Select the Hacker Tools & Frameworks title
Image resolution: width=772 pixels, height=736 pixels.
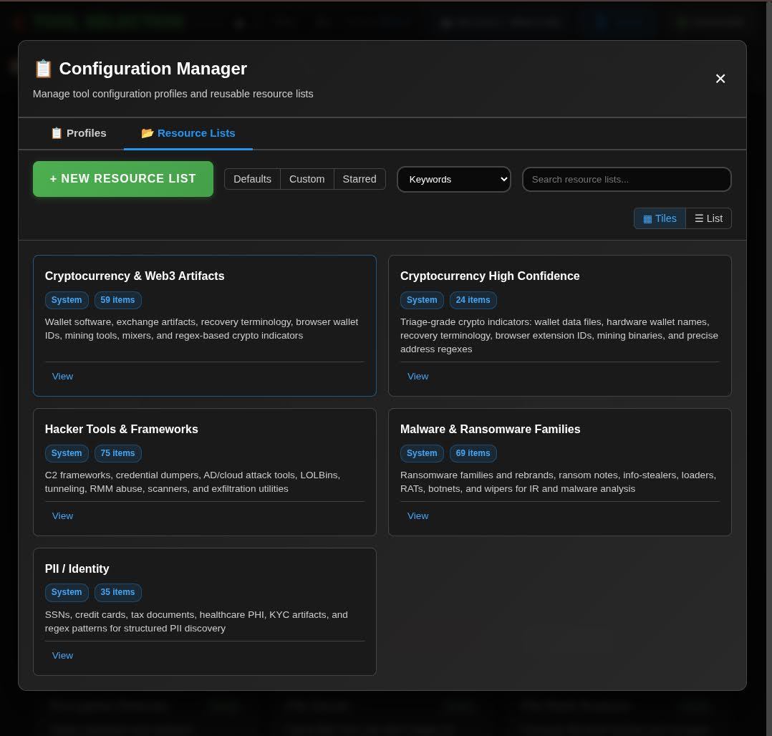(121, 430)
